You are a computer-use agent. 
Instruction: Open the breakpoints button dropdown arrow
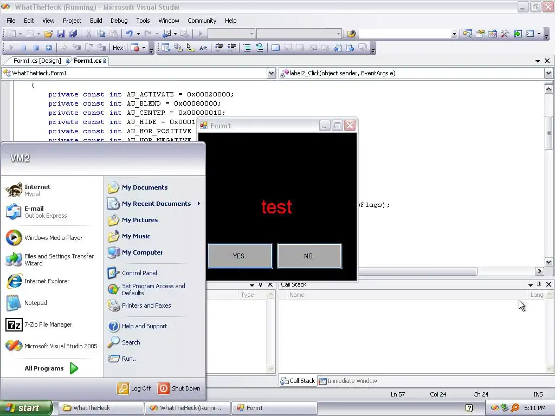144,48
